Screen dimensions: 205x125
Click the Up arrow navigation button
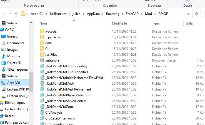[x=16, y=14]
